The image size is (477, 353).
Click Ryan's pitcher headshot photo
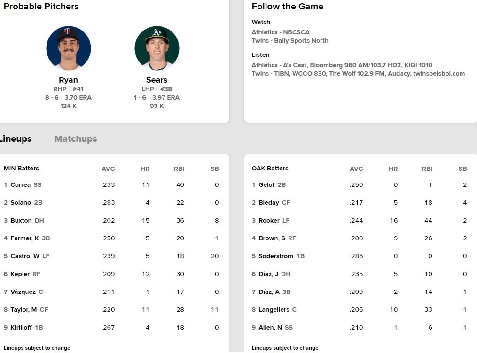[69, 48]
